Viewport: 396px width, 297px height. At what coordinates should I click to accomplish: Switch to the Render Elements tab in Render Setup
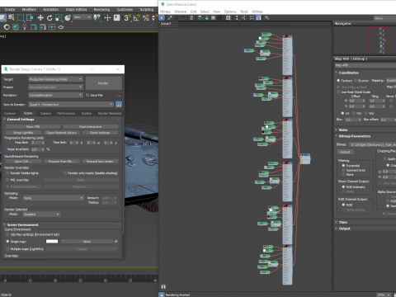tap(110, 113)
